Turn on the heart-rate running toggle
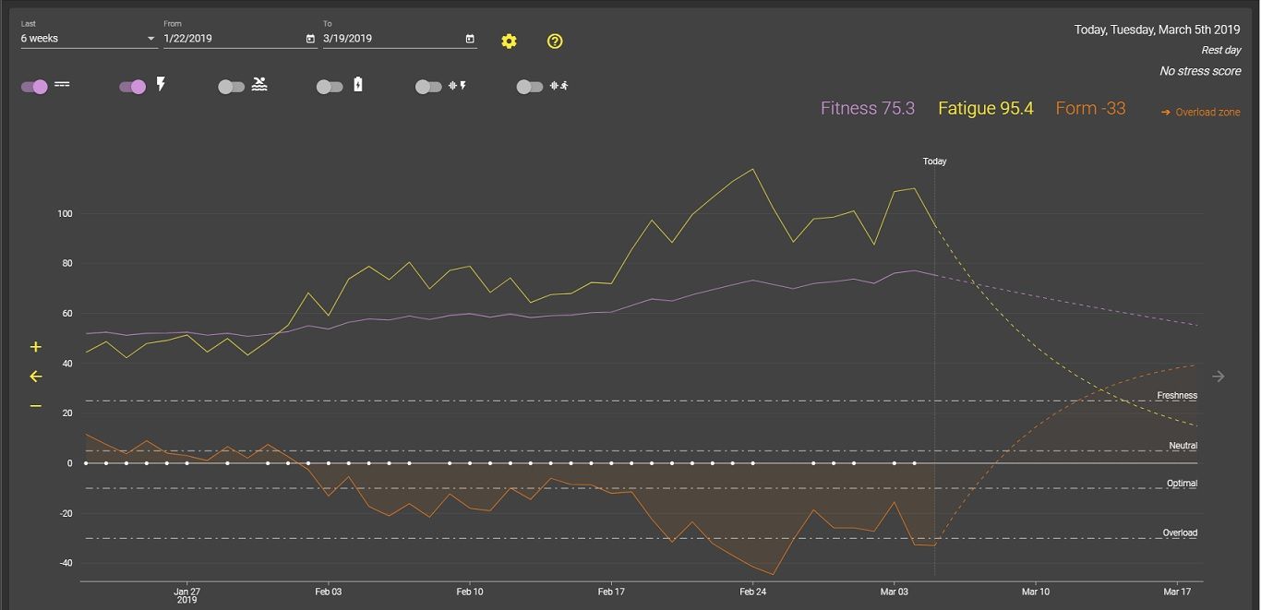Viewport: 1261px width, 610px height. point(530,87)
